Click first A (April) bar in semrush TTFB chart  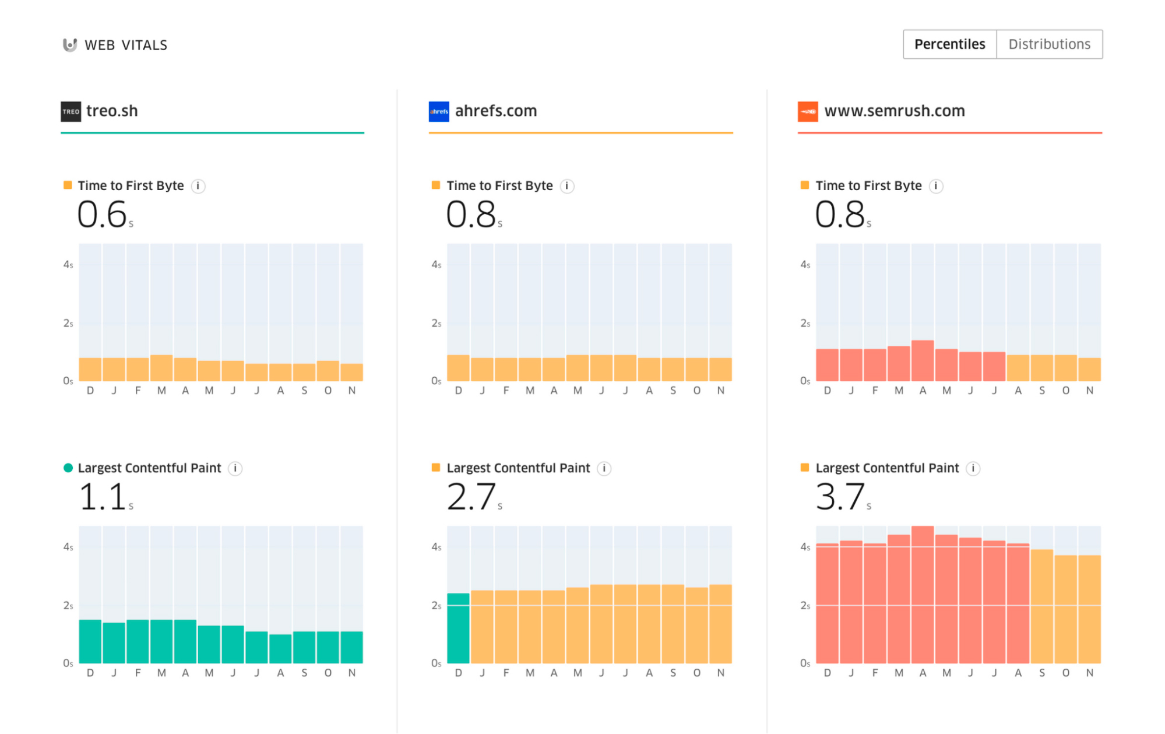coord(923,360)
